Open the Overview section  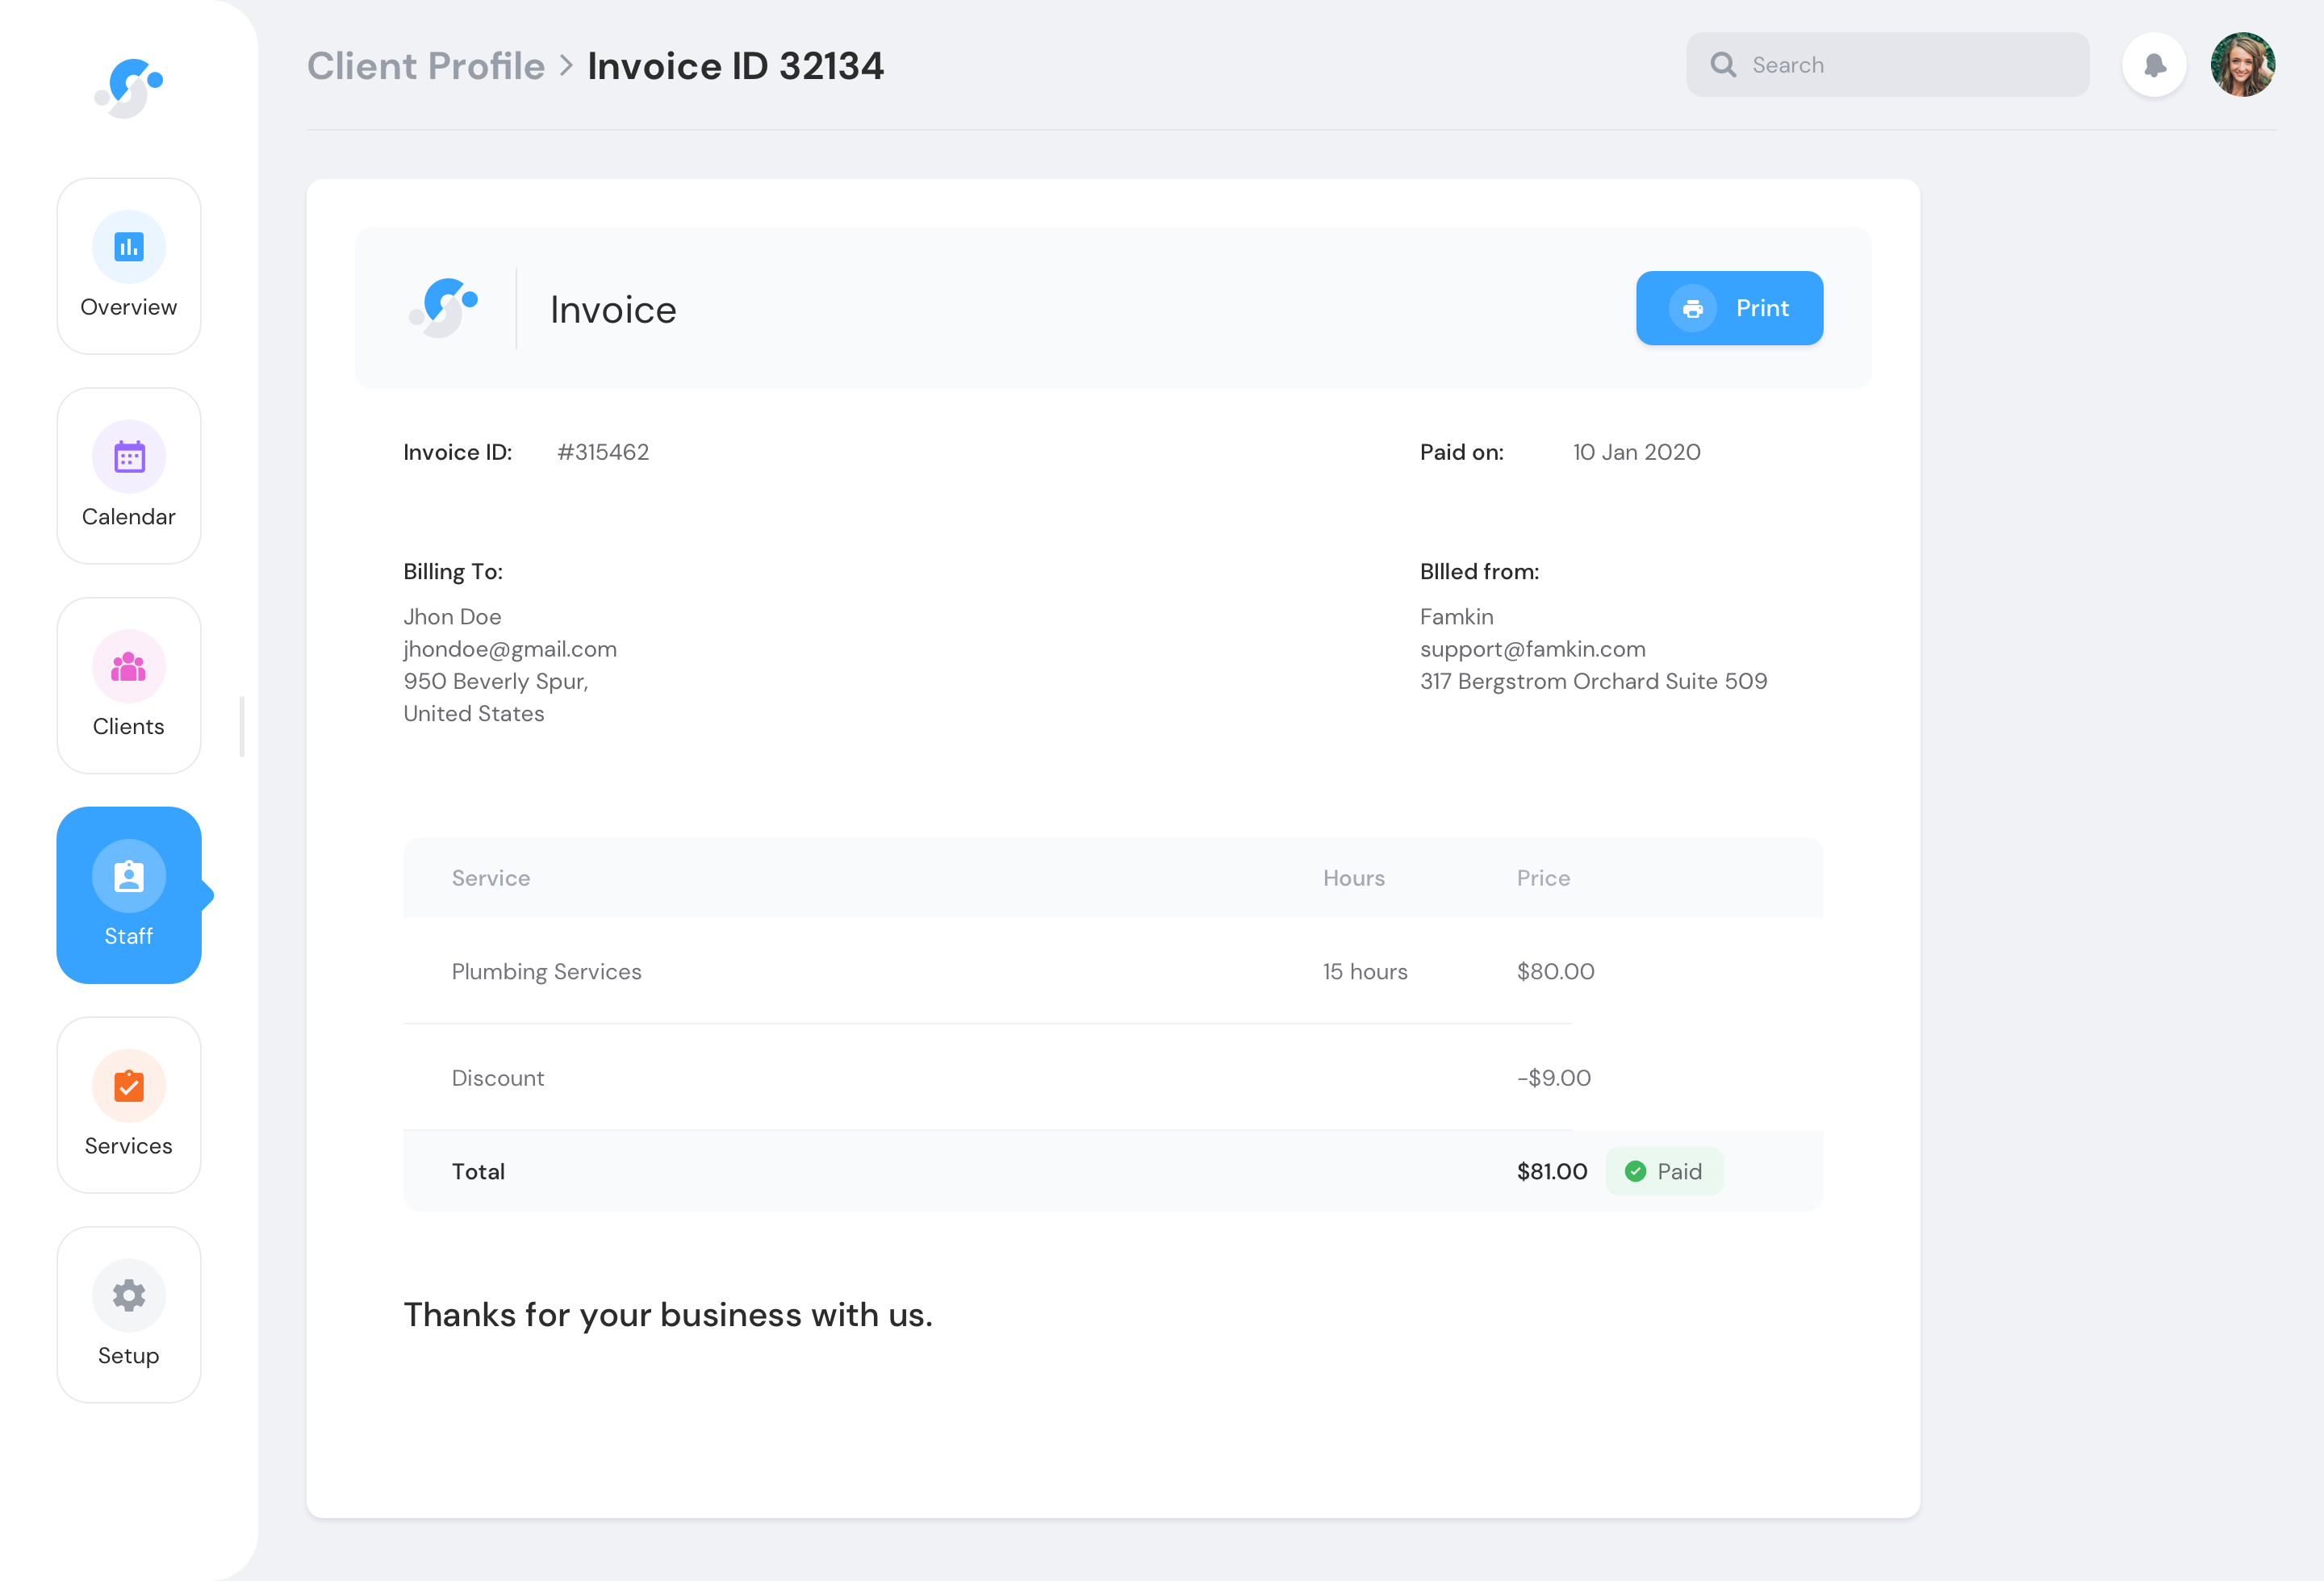coord(129,266)
